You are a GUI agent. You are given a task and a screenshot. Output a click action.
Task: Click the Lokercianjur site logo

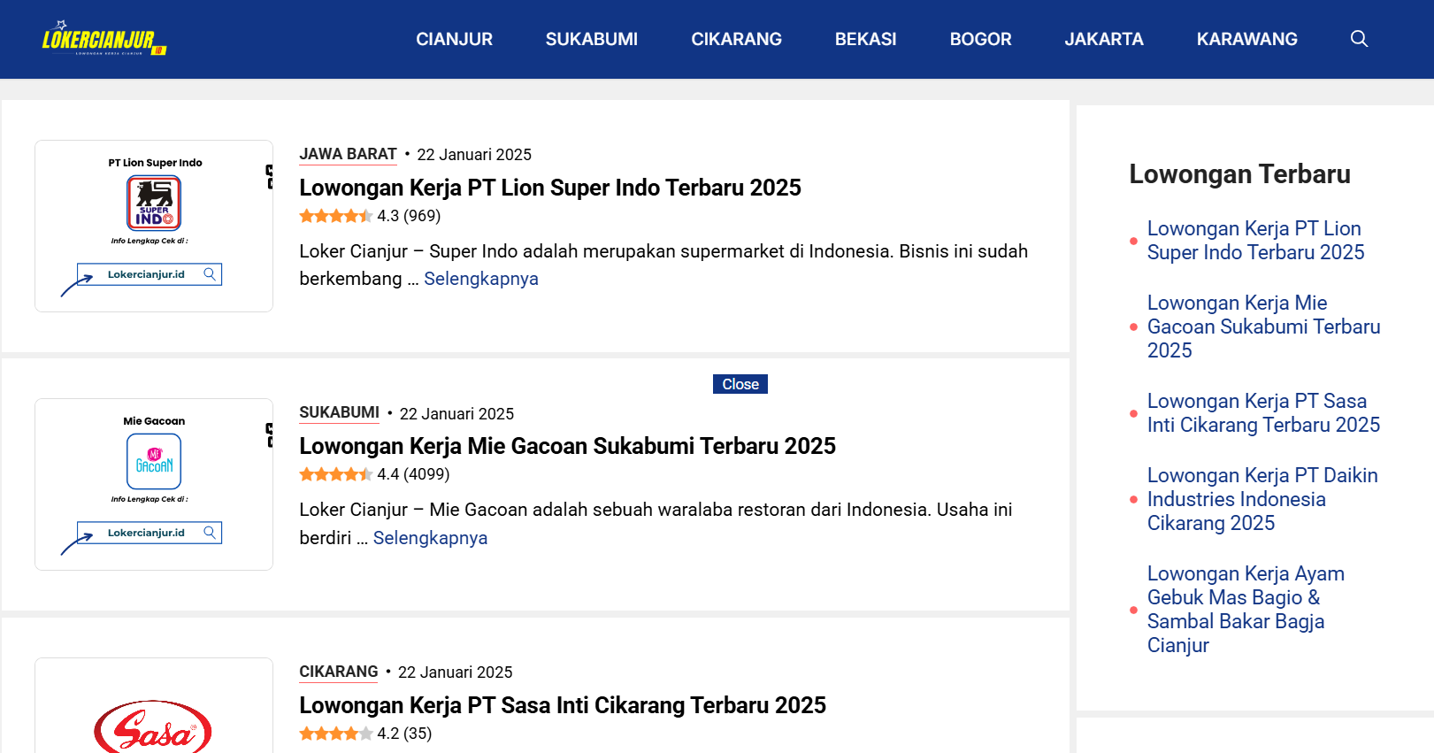[x=104, y=39]
